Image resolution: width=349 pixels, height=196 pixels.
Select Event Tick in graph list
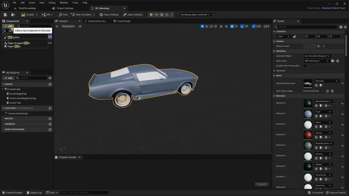click(15, 103)
